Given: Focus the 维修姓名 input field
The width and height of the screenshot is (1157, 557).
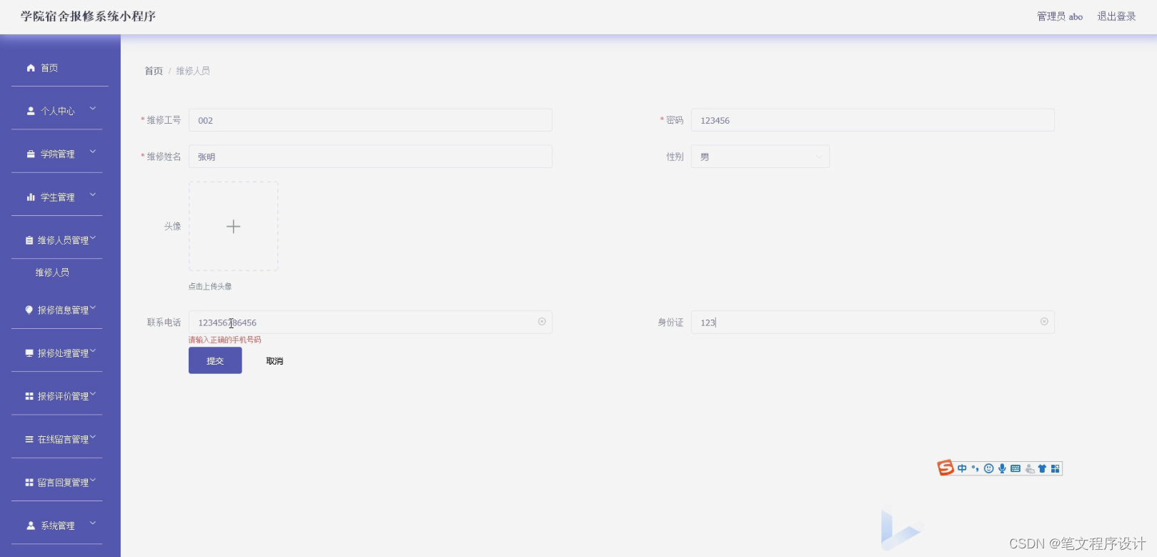Looking at the screenshot, I should point(370,157).
